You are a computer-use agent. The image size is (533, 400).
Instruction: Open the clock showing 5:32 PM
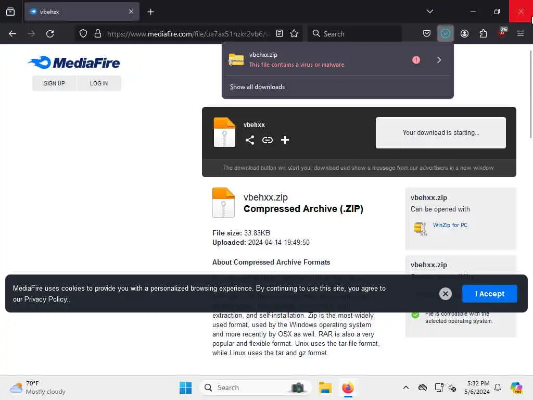click(477, 387)
